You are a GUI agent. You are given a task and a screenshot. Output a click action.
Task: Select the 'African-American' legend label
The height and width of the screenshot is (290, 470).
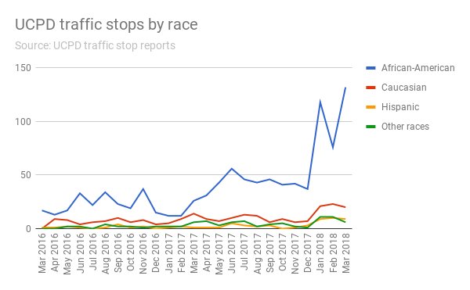click(418, 68)
